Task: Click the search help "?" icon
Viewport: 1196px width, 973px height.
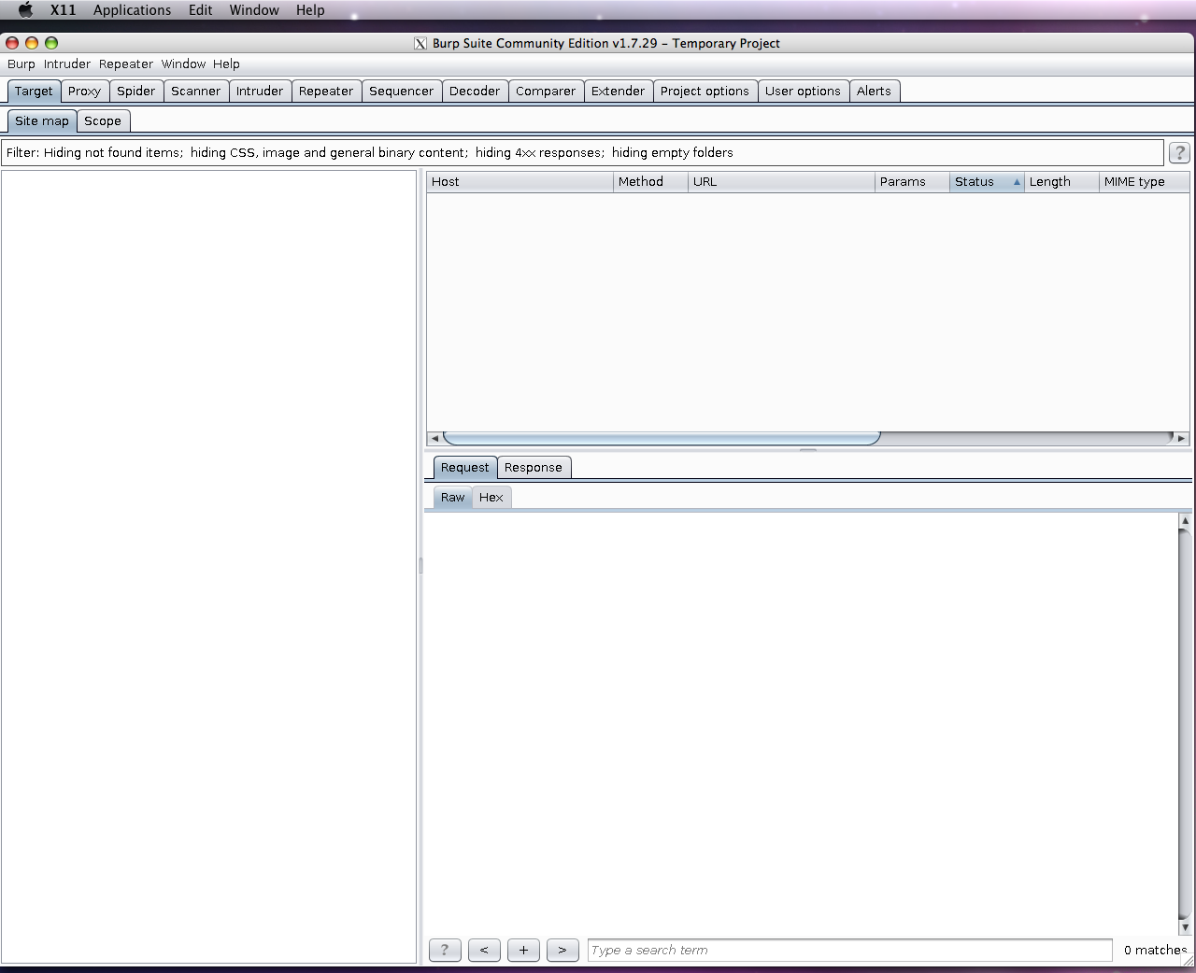Action: coord(445,950)
